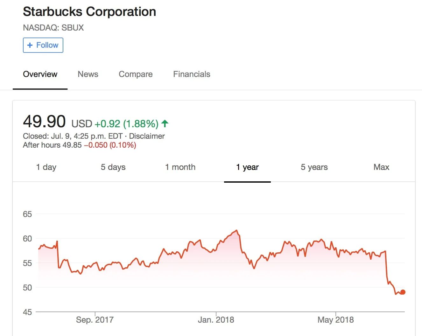Switch chart to the 5 years range

pyautogui.click(x=314, y=167)
